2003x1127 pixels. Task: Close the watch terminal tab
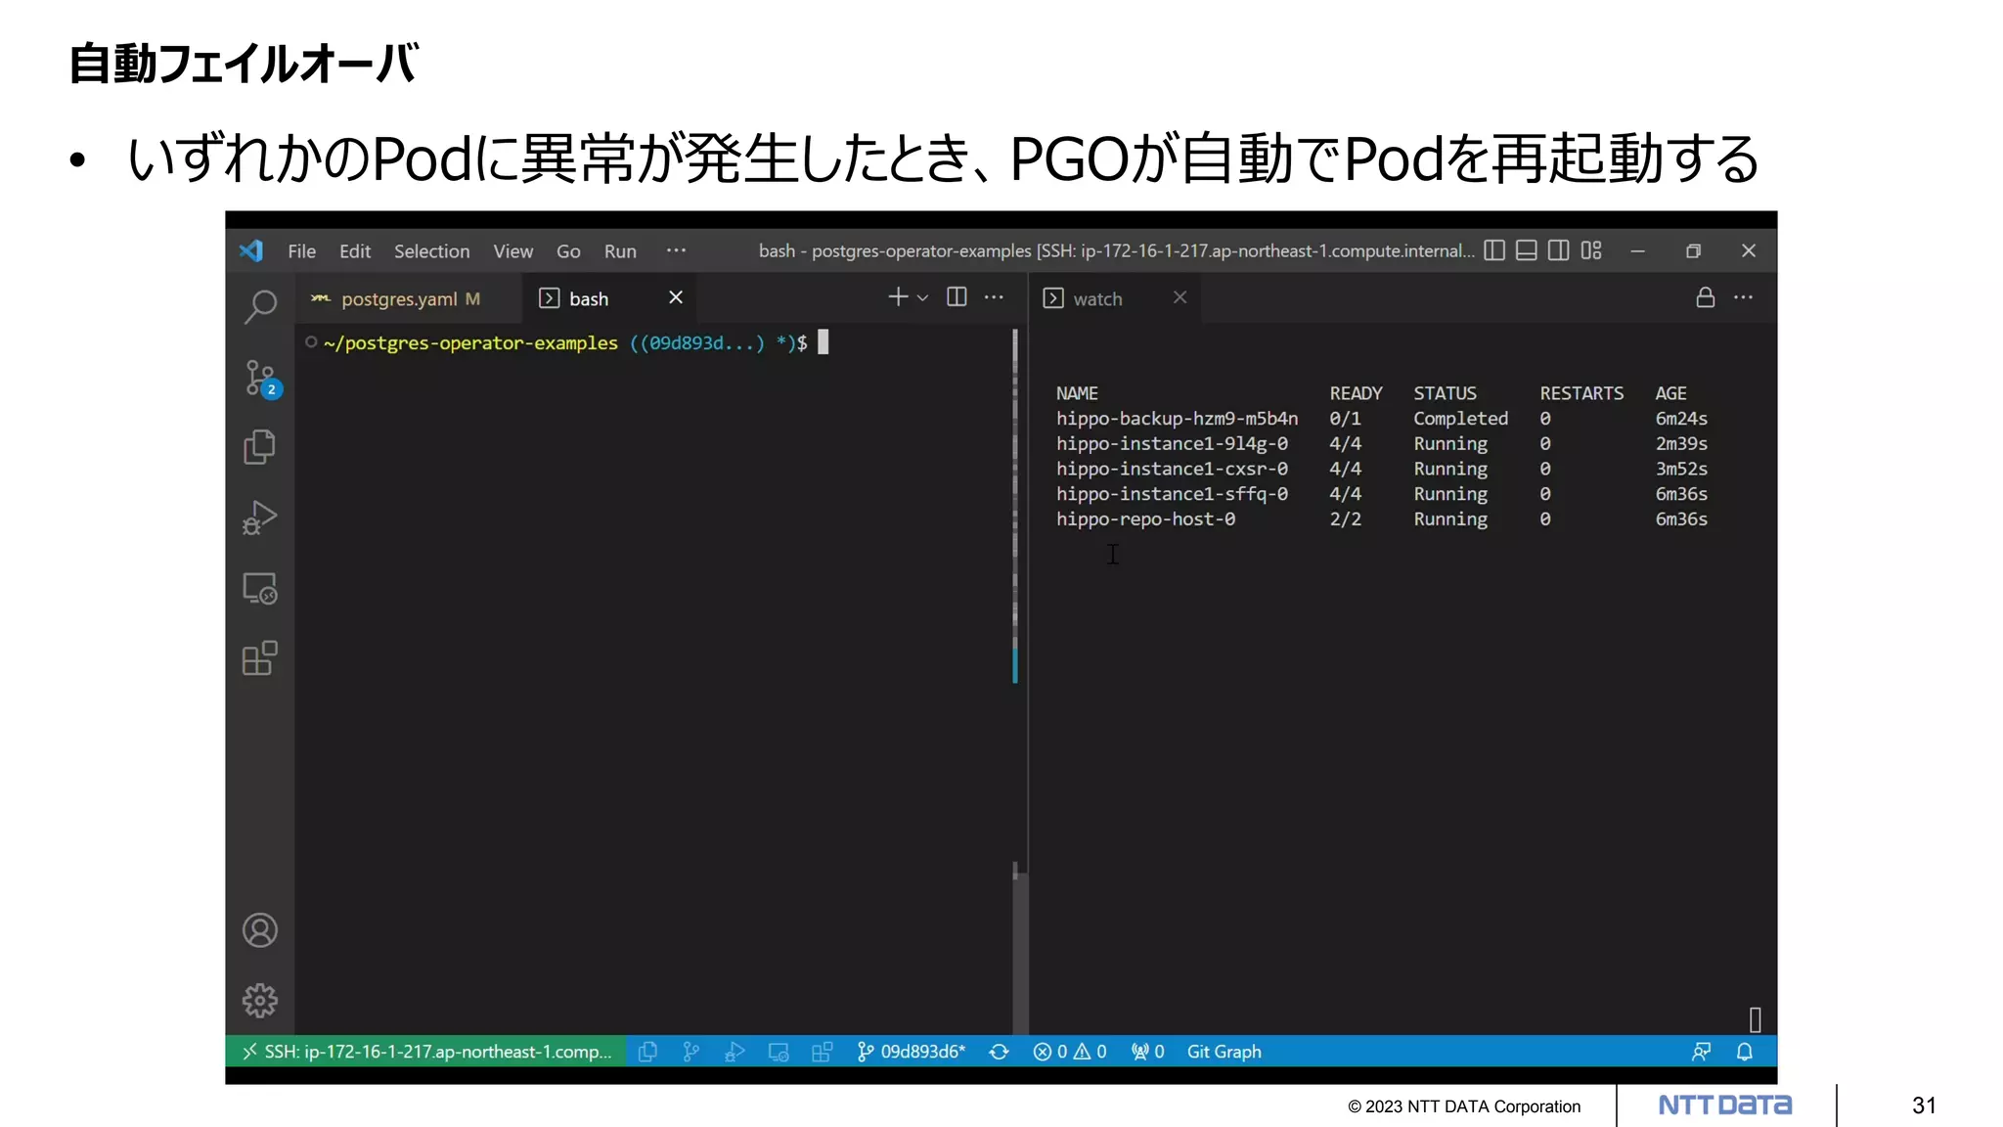1180,297
